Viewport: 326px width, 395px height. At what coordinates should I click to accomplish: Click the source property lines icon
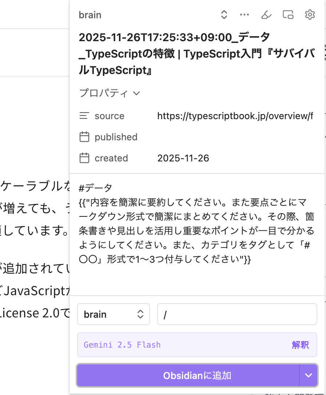84,116
